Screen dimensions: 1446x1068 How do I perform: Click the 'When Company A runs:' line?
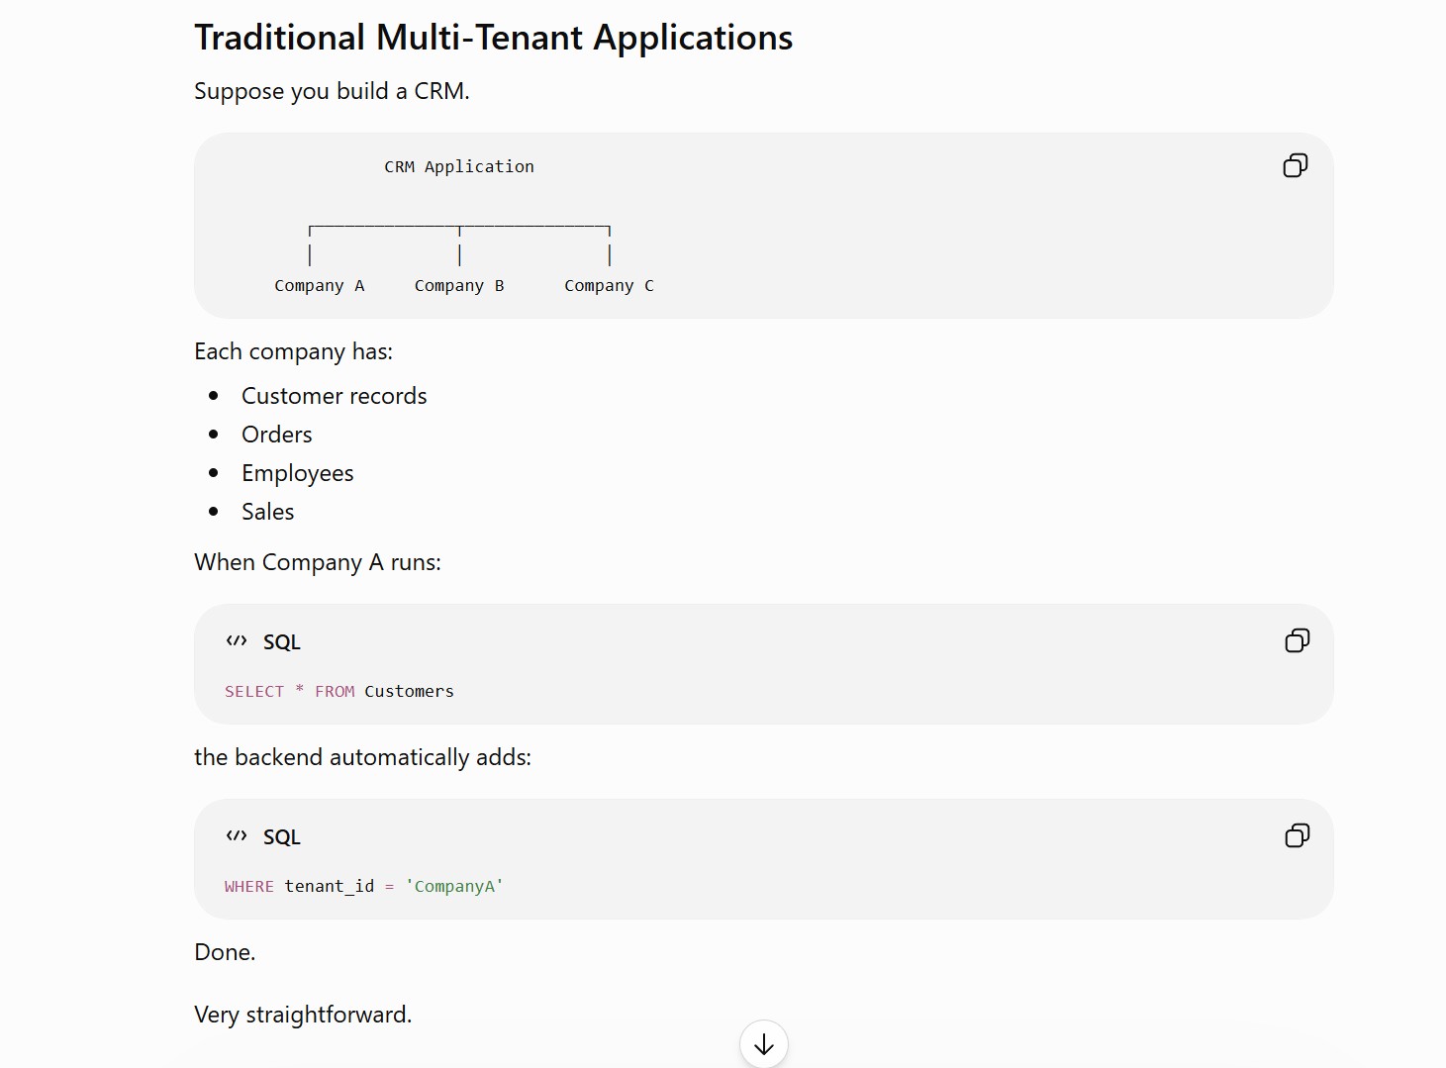(318, 562)
